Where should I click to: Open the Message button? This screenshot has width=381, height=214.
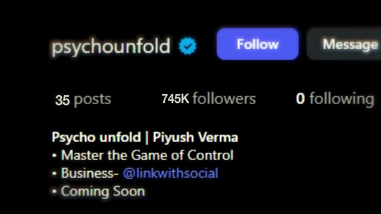(344, 44)
